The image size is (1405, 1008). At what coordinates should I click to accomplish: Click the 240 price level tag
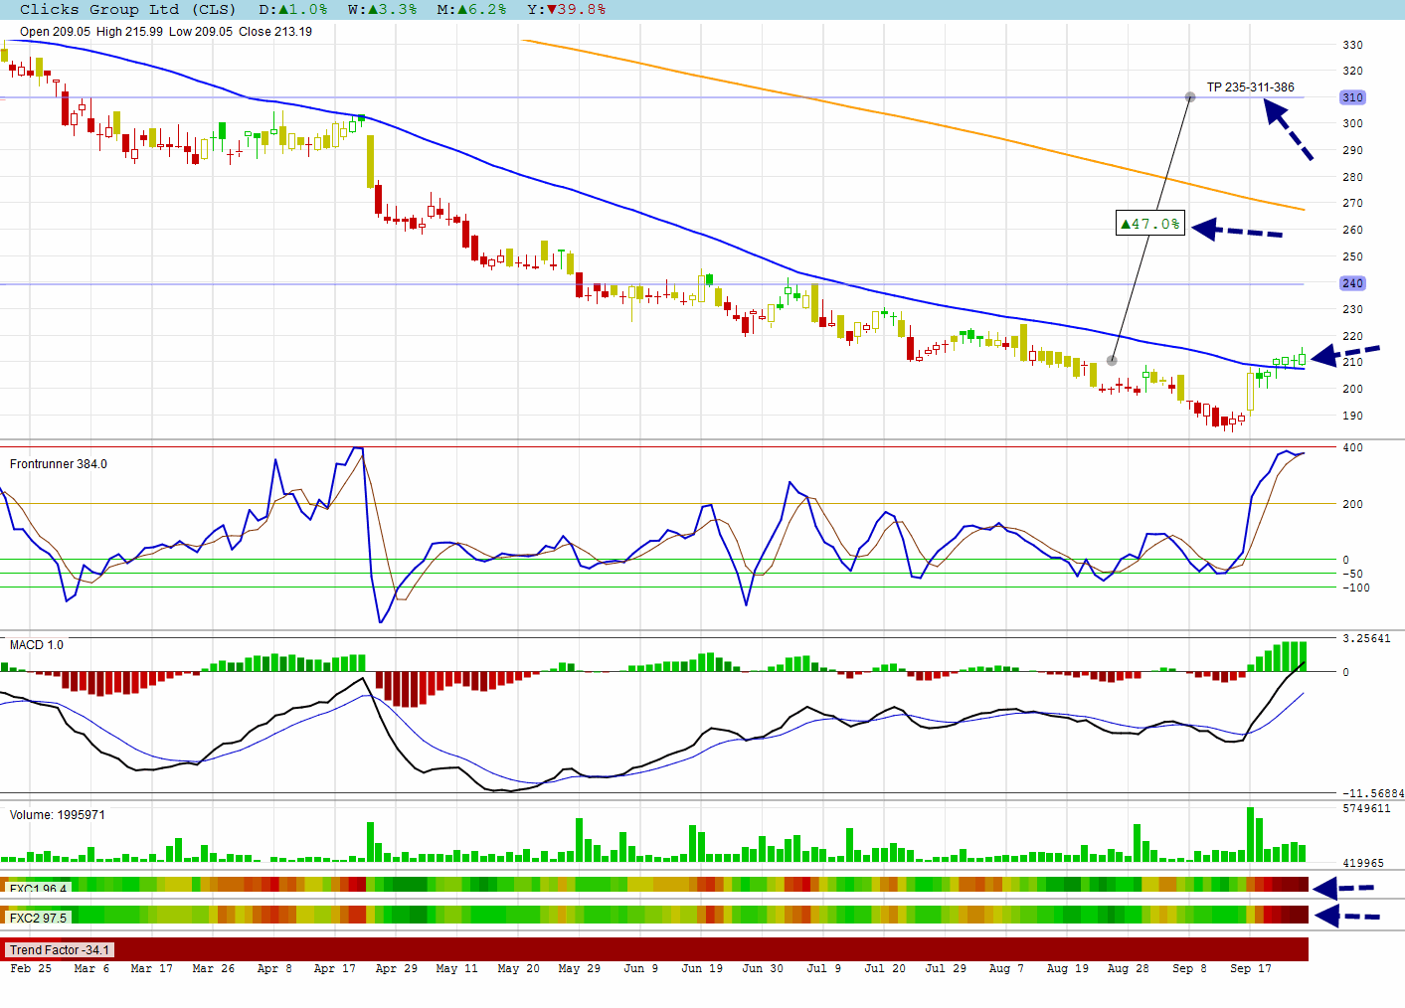pos(1352,283)
